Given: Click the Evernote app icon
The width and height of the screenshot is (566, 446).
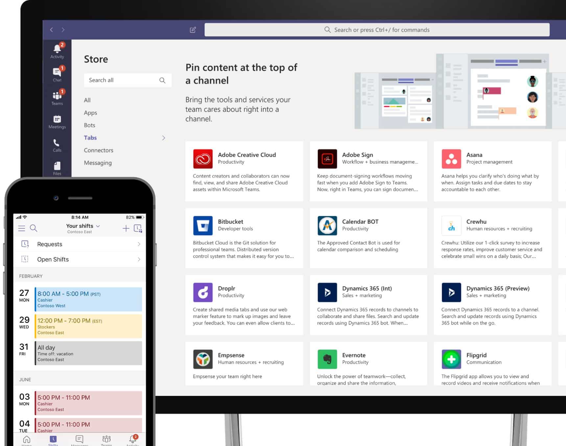Looking at the screenshot, I should coord(327,359).
